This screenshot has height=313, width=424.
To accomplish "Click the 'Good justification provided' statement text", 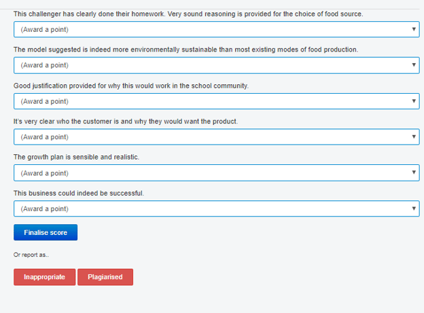I will [131, 86].
